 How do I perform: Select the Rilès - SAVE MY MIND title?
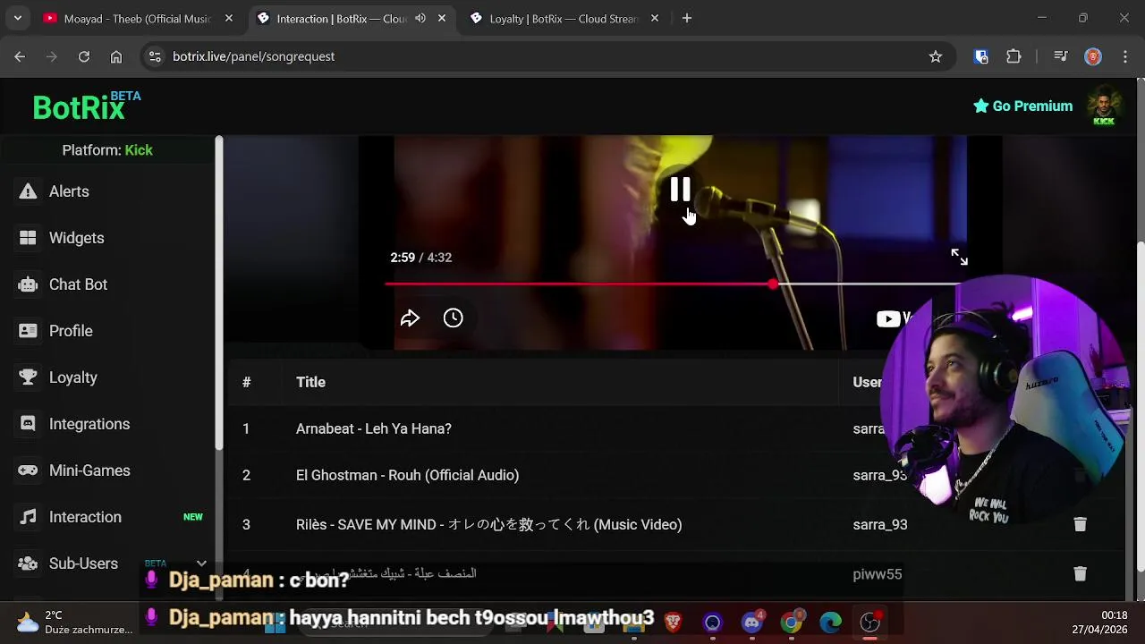(x=488, y=524)
